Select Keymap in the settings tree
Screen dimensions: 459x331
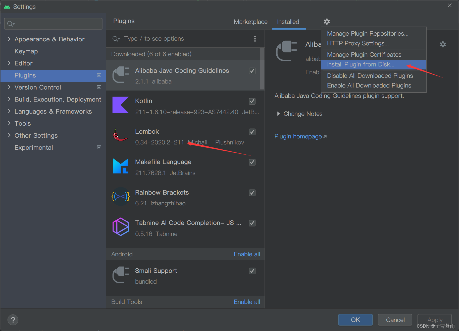pyautogui.click(x=26, y=51)
